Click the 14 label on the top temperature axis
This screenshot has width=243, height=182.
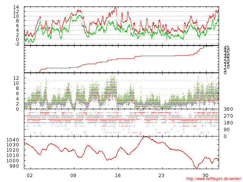(x=16, y=7)
